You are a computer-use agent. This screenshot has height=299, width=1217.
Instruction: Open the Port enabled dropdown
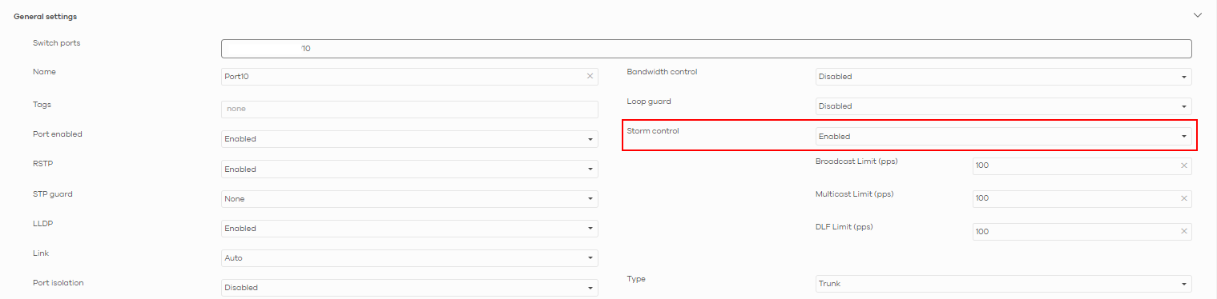[x=409, y=139]
